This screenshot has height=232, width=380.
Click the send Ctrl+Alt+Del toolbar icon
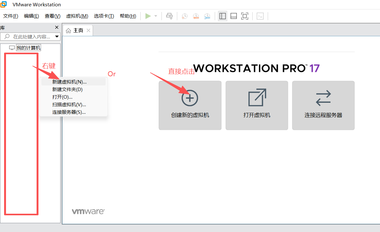(169, 16)
